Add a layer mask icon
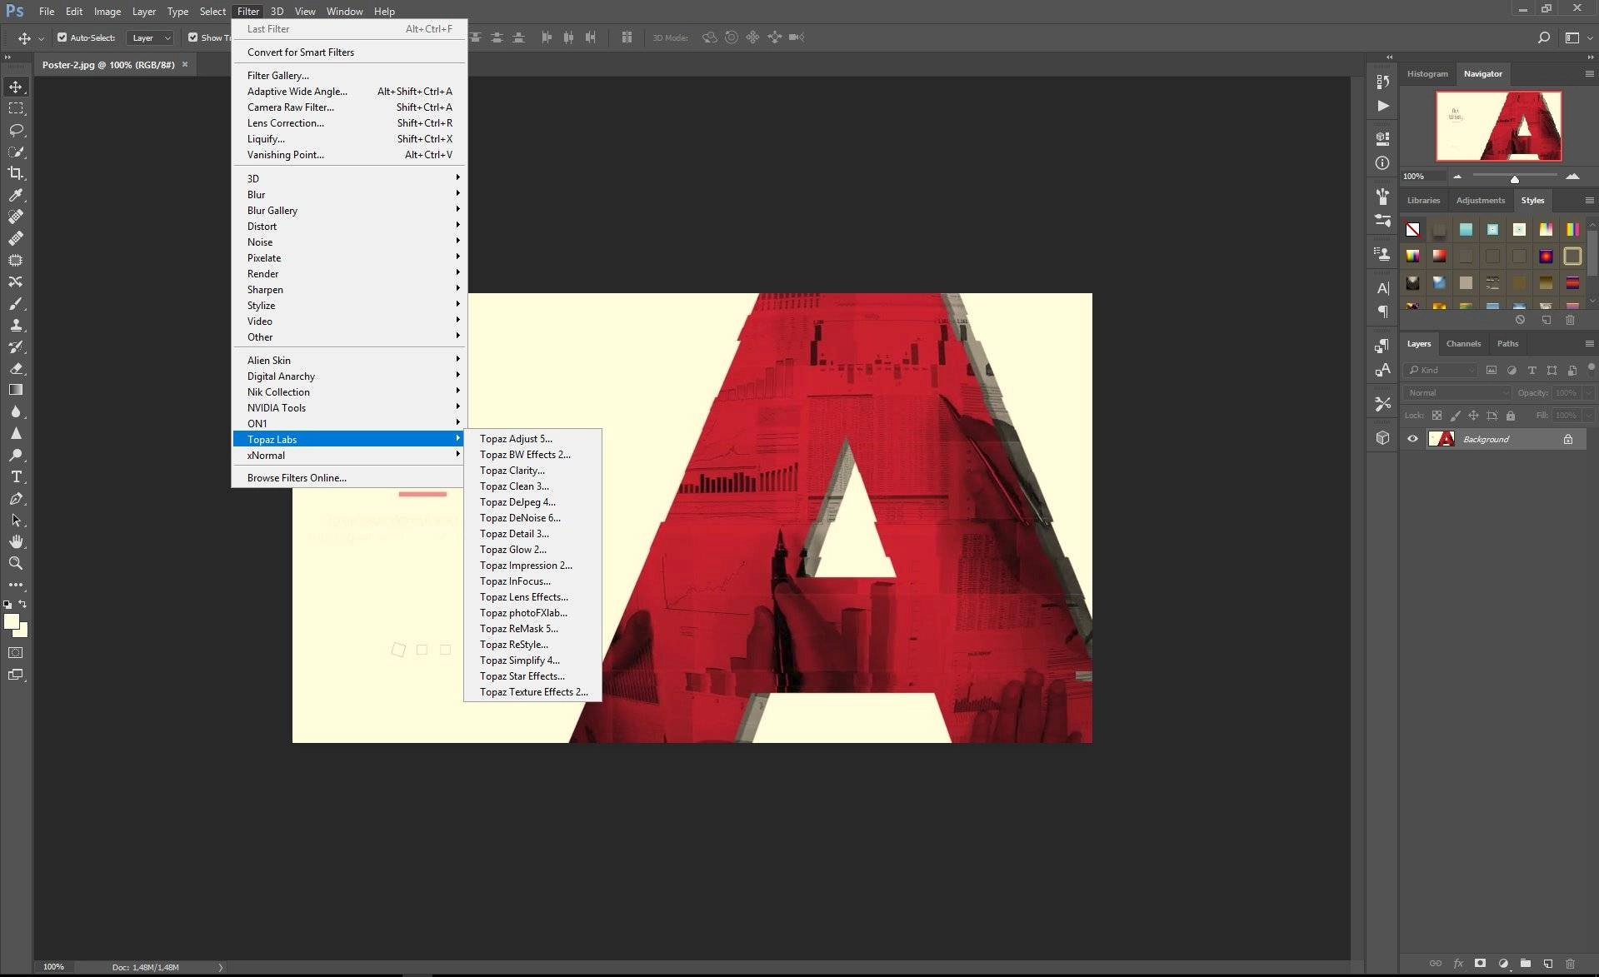The image size is (1599, 977). (x=1480, y=963)
